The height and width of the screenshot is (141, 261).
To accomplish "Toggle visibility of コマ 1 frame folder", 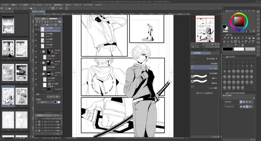I will [36, 74].
